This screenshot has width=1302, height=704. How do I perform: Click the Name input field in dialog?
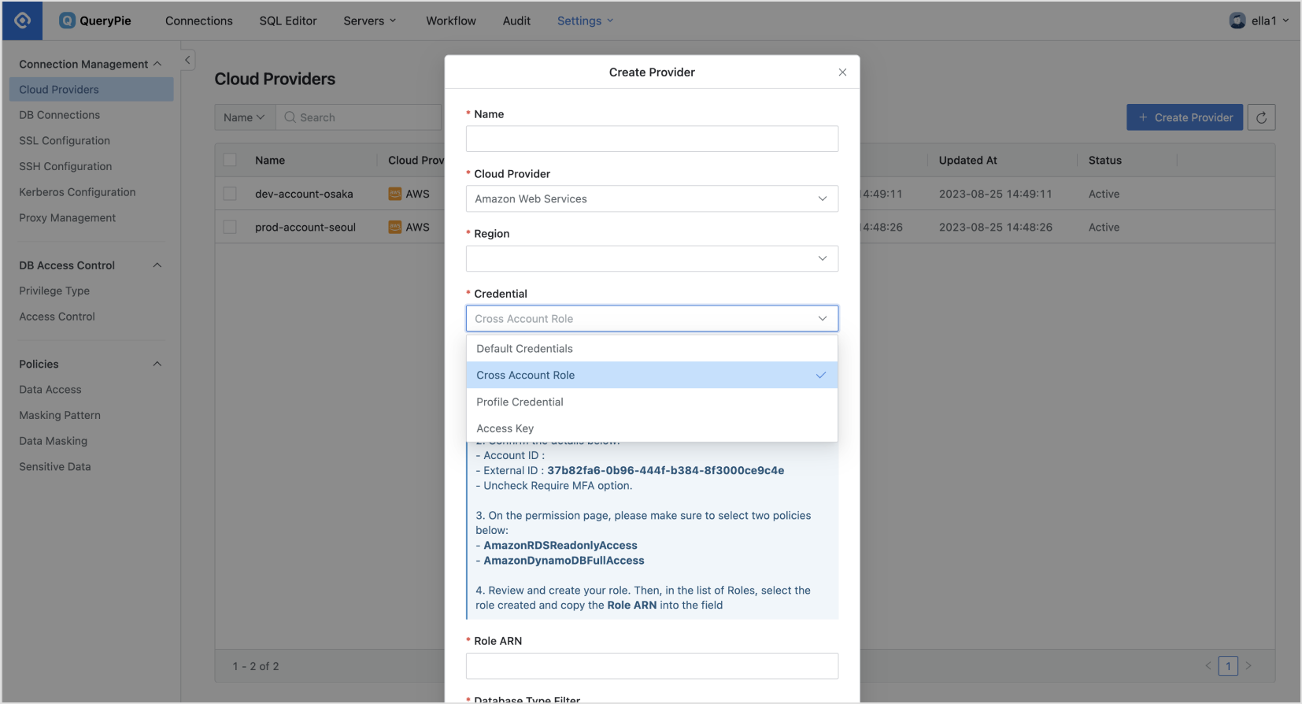click(652, 139)
